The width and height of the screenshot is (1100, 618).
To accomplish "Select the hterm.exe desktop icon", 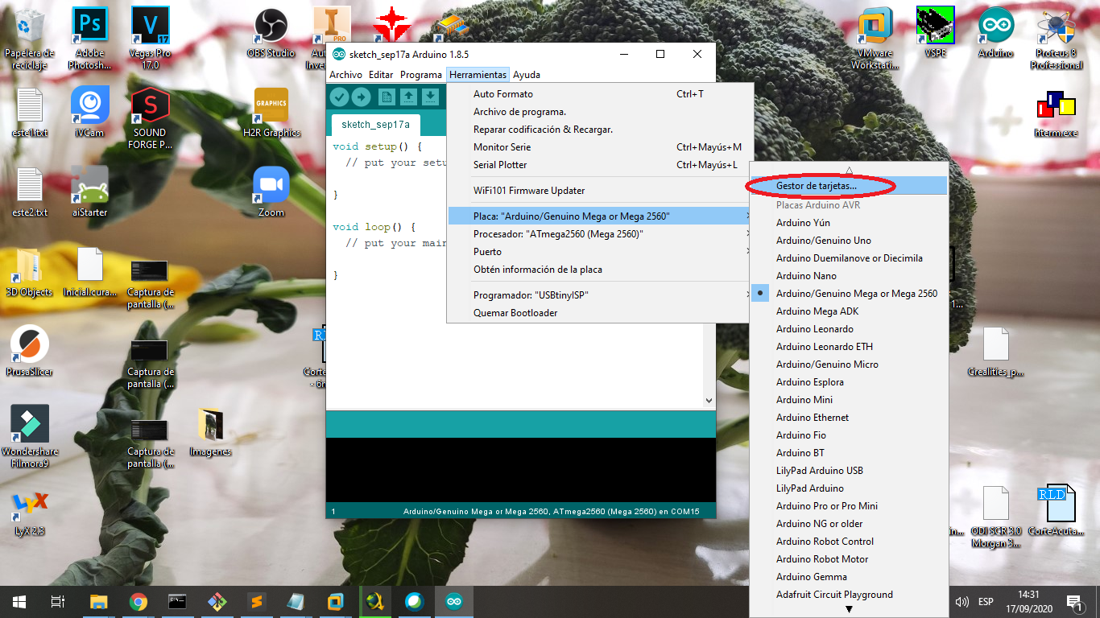I will click(x=1057, y=113).
